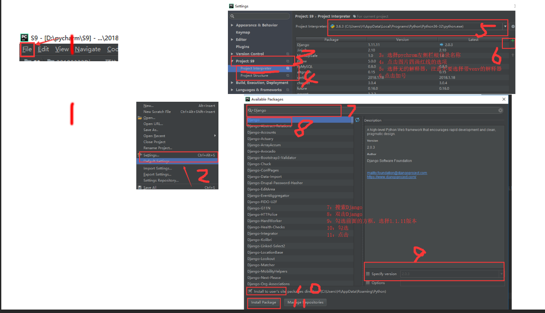Choose Save All menu entry
Viewport: 545px width, 313px height.
pos(178,188)
